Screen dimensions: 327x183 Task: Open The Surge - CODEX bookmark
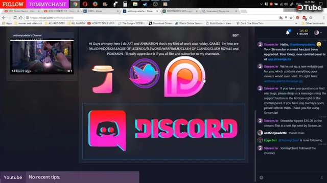132,23
